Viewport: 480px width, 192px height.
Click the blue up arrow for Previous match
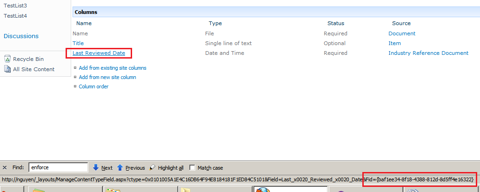point(120,168)
